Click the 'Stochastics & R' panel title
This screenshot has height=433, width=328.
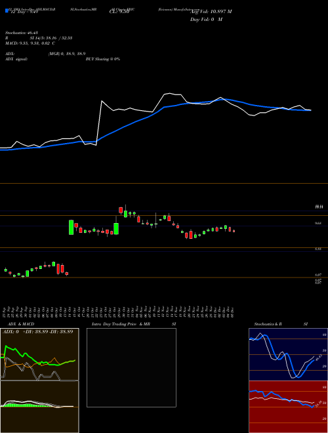click(x=268, y=324)
